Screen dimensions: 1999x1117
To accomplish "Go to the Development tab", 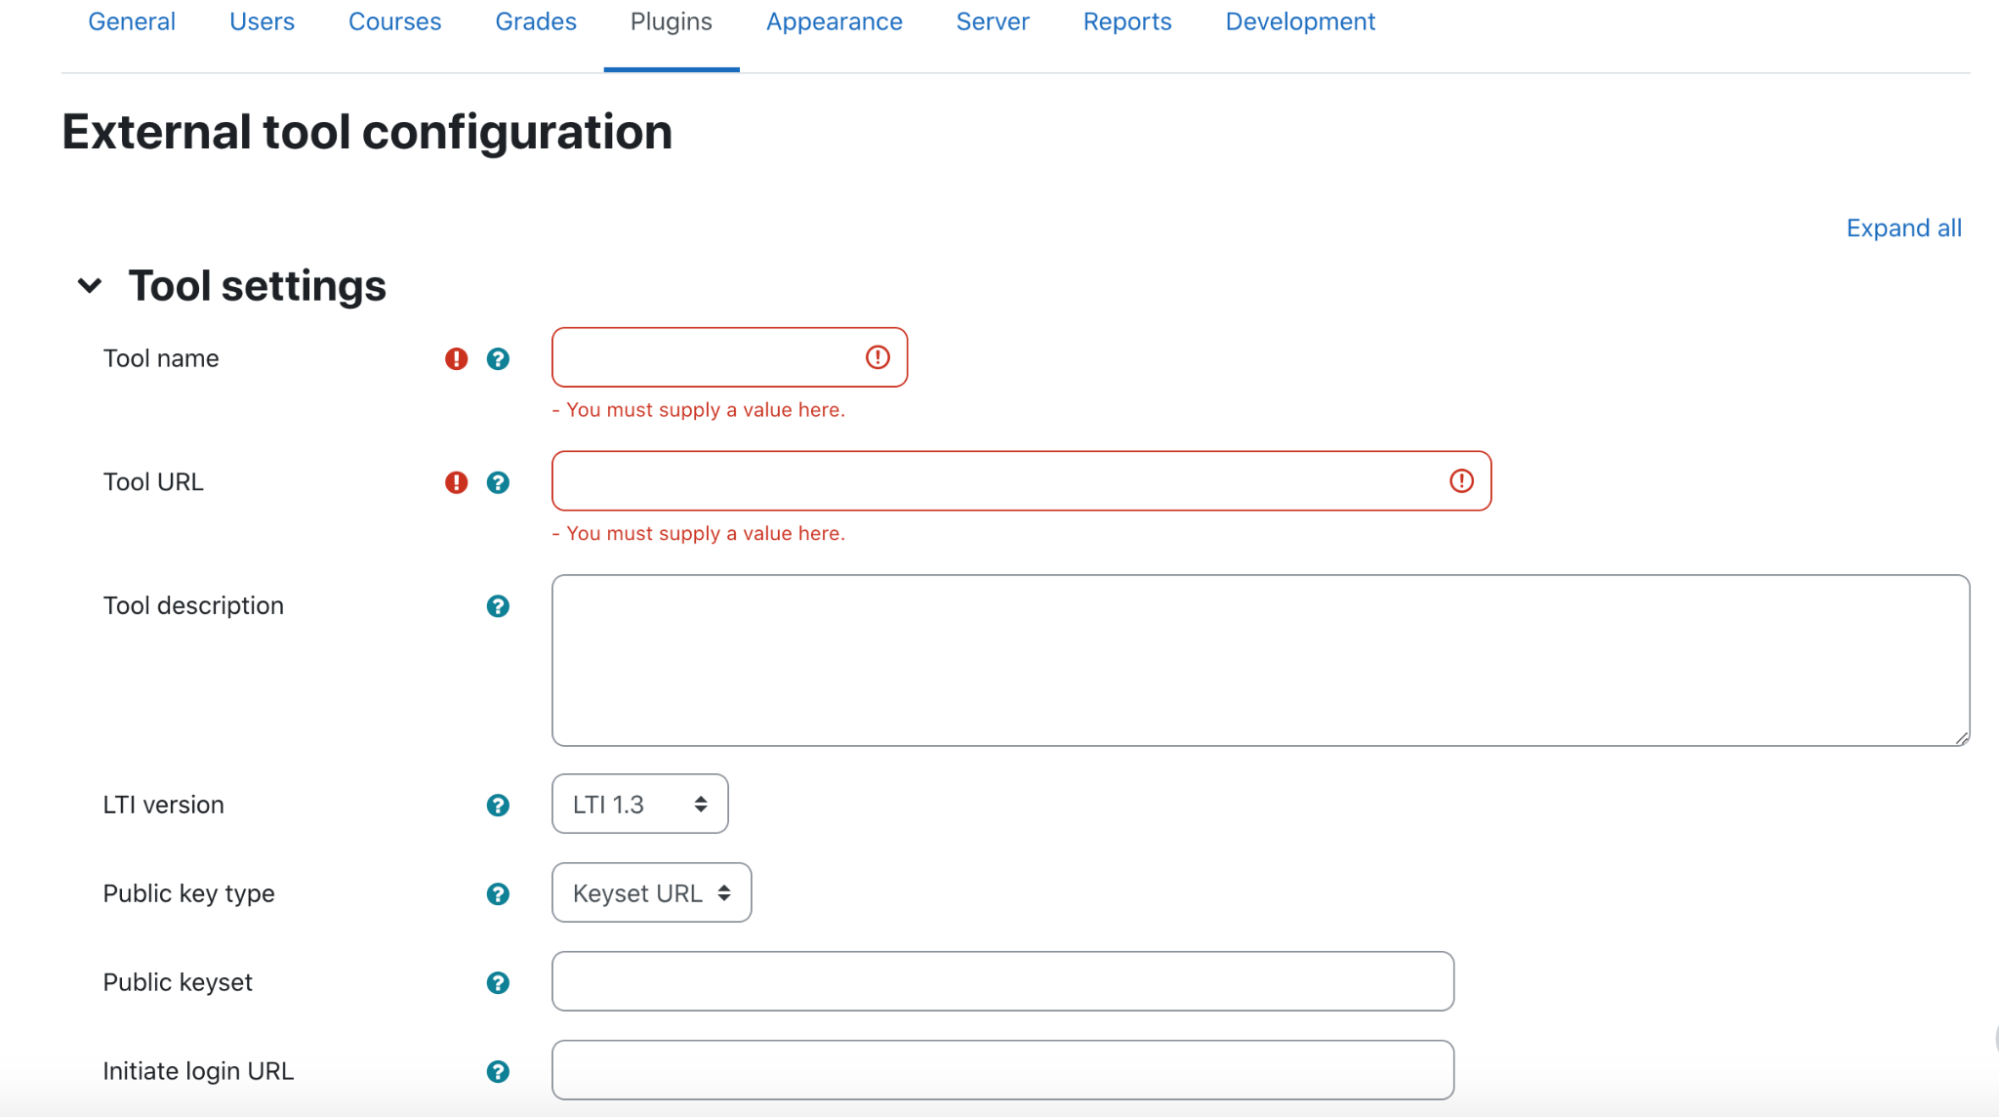I will [1300, 21].
